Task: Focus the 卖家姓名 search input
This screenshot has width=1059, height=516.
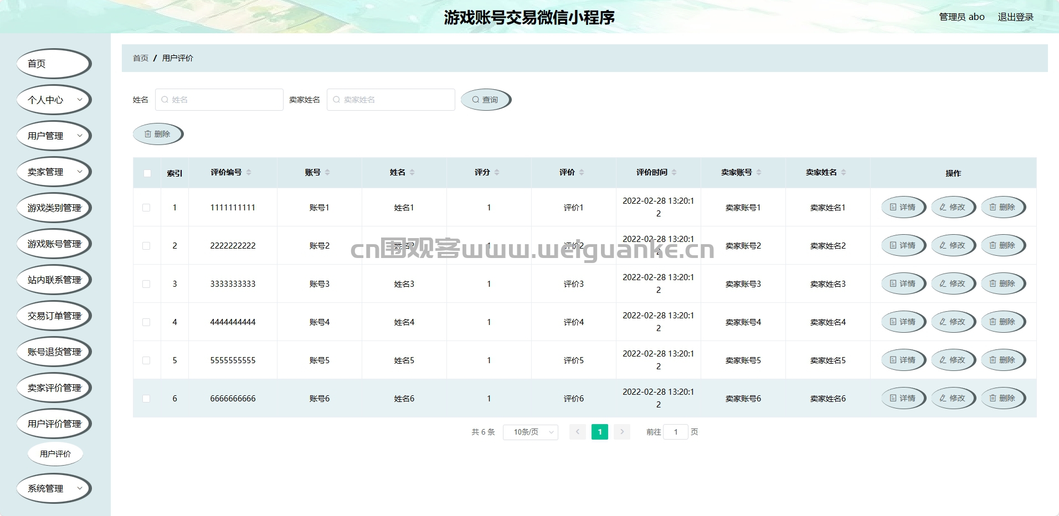Action: click(x=391, y=100)
